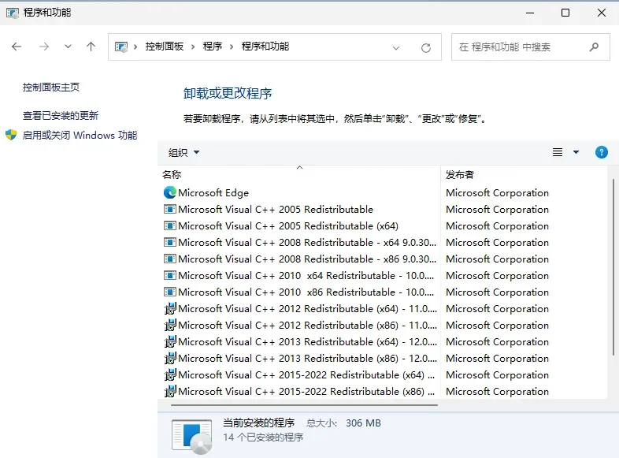Screen dimensions: 619x458
Task: Open the recent locations chevron
Action: [68, 47]
